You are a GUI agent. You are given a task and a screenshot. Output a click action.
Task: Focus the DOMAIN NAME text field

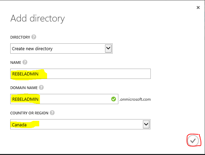pos(64,99)
